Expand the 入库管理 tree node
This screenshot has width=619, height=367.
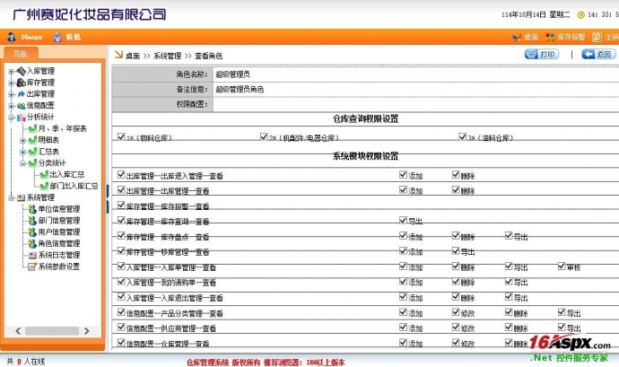[12, 72]
